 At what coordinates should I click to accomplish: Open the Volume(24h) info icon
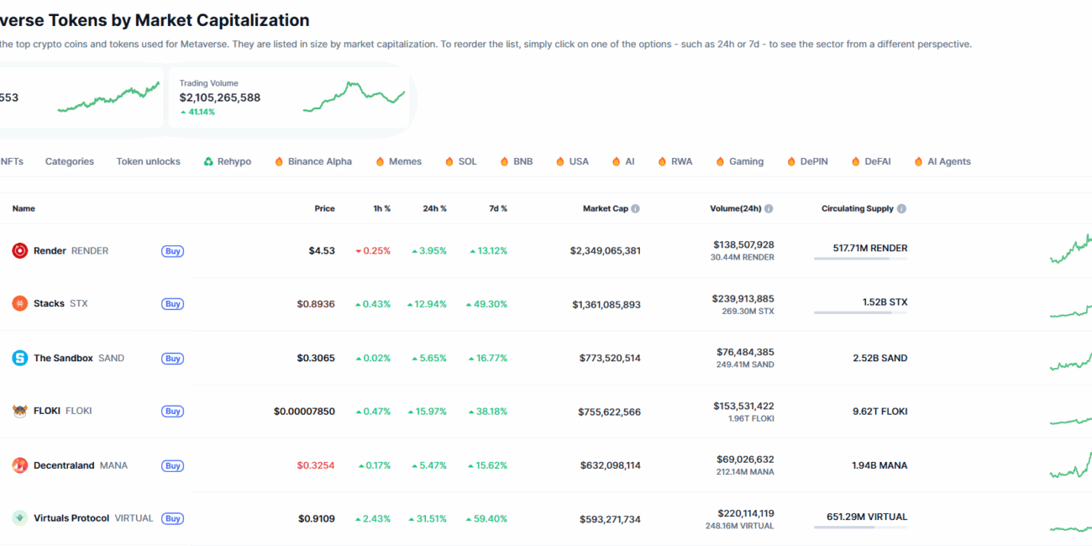click(x=769, y=208)
